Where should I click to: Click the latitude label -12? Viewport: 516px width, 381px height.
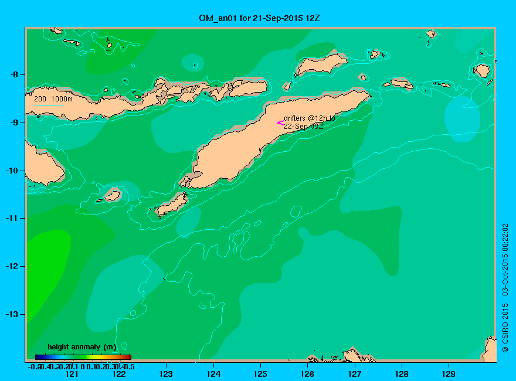point(12,266)
